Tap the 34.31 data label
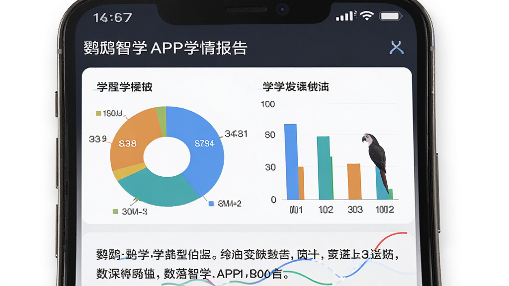The image size is (509, 286). point(236,134)
